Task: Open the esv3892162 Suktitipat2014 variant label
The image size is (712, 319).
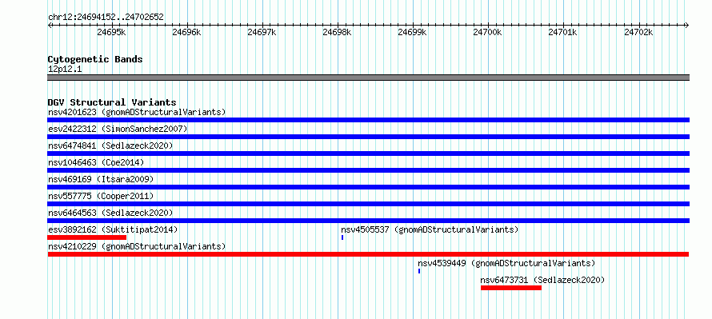Action: 113,229
